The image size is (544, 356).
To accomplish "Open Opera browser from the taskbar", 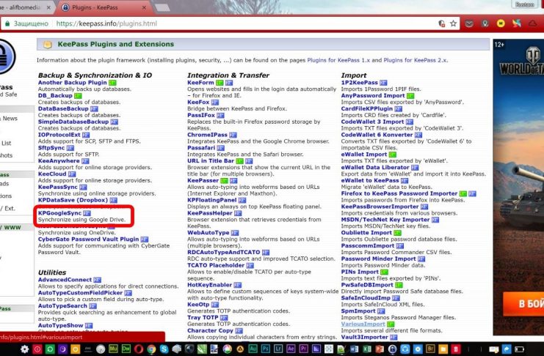I will [x=139, y=349].
